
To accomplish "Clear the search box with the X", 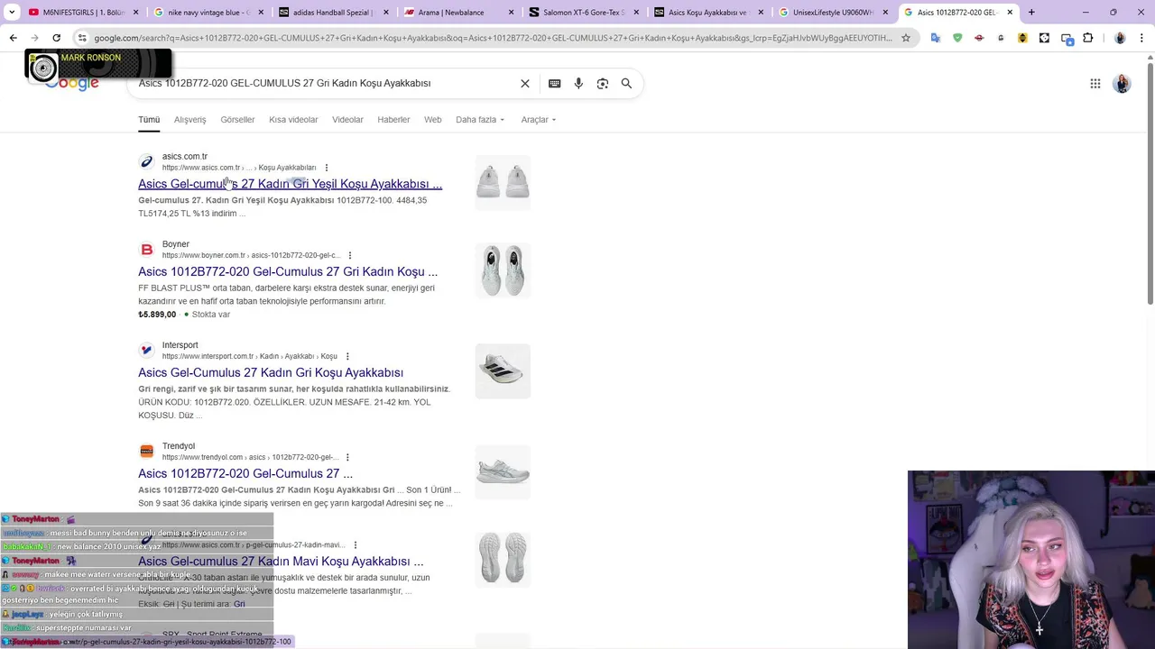I will (x=525, y=83).
